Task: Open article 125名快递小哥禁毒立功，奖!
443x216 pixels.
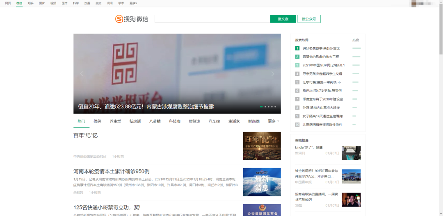Action: (107, 207)
